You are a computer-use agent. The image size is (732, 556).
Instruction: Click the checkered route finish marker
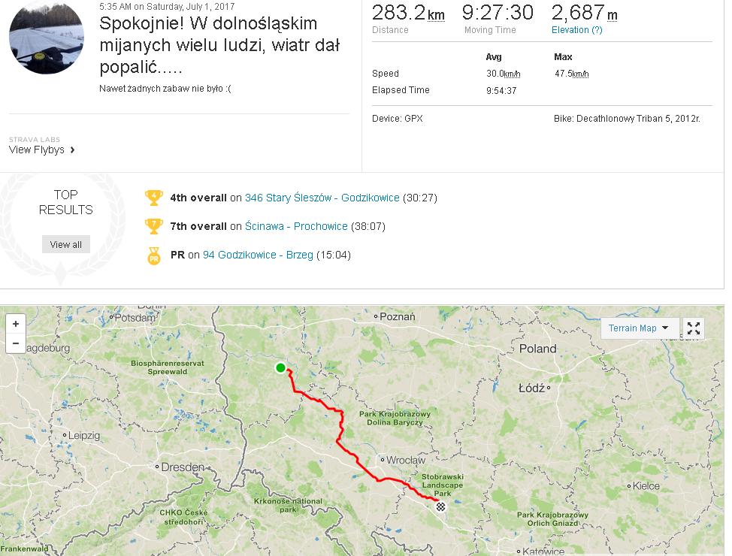point(441,506)
